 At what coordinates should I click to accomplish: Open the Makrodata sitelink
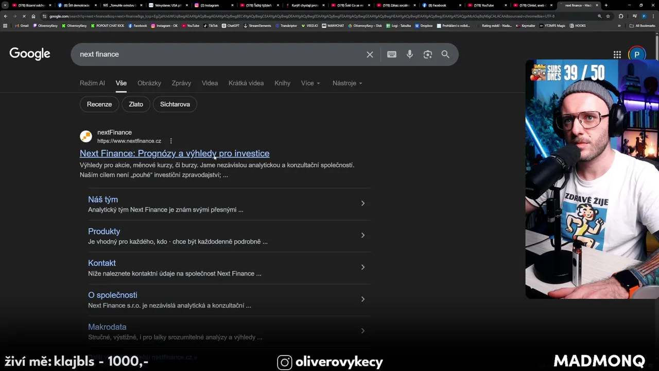coord(107,327)
